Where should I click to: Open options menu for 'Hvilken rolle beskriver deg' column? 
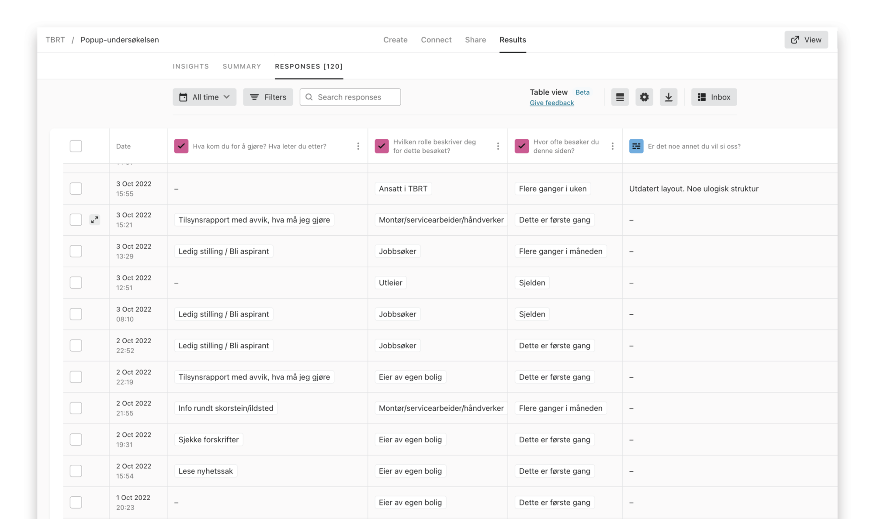(498, 146)
